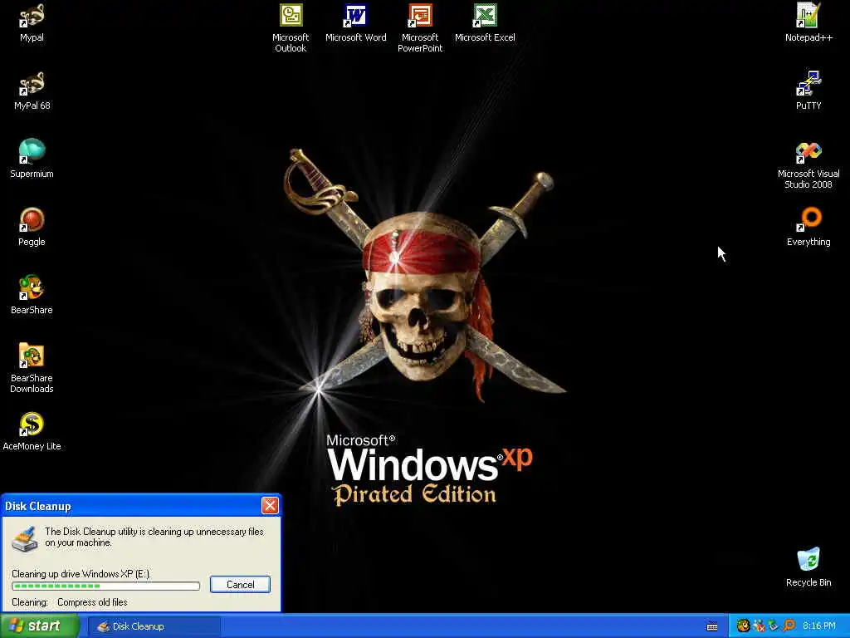Click the BearShare bear tray icon
This screenshot has height=638, width=850.
tap(743, 626)
